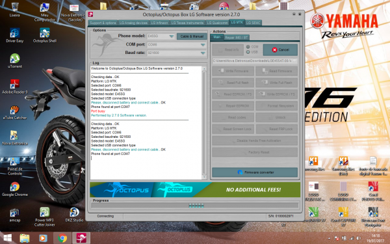
Task: Open the aTube Catcher desktop icon
Action: click(x=15, y=112)
